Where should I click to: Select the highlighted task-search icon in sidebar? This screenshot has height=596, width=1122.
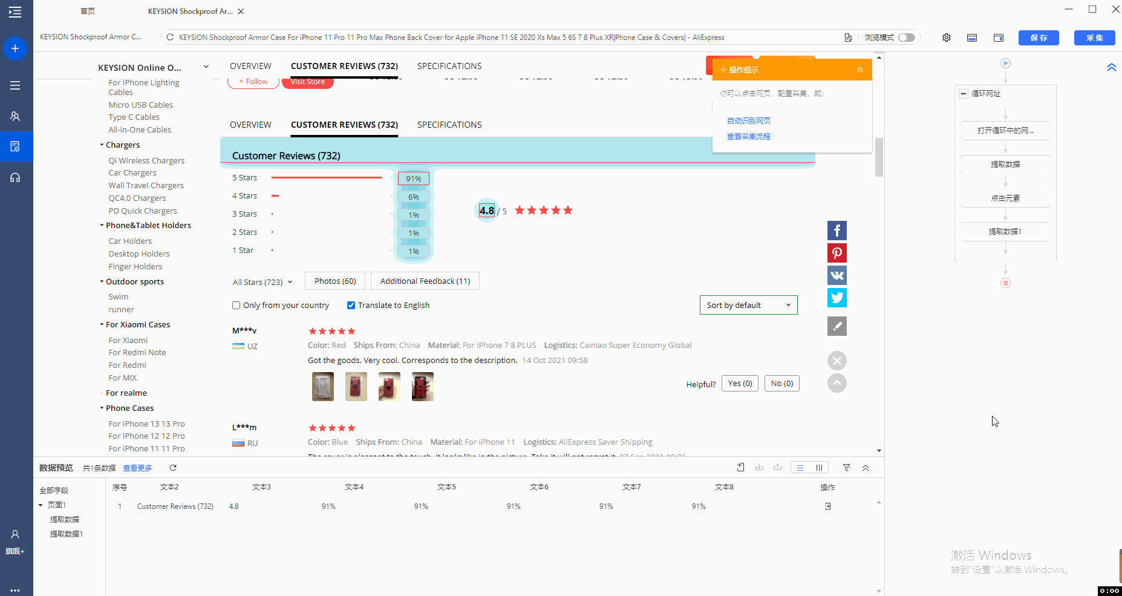click(x=15, y=146)
